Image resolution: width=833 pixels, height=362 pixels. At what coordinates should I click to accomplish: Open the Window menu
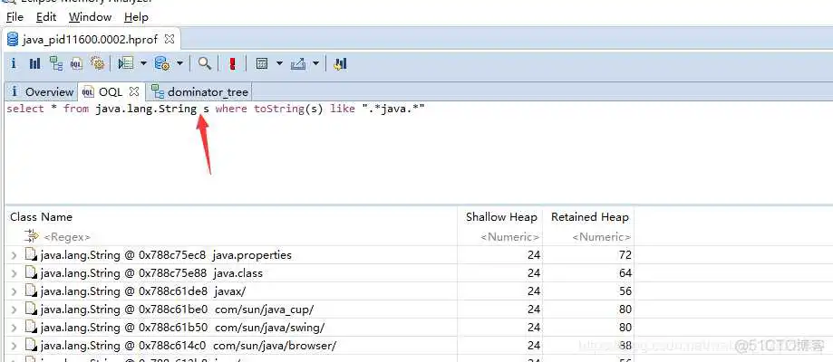pos(90,17)
